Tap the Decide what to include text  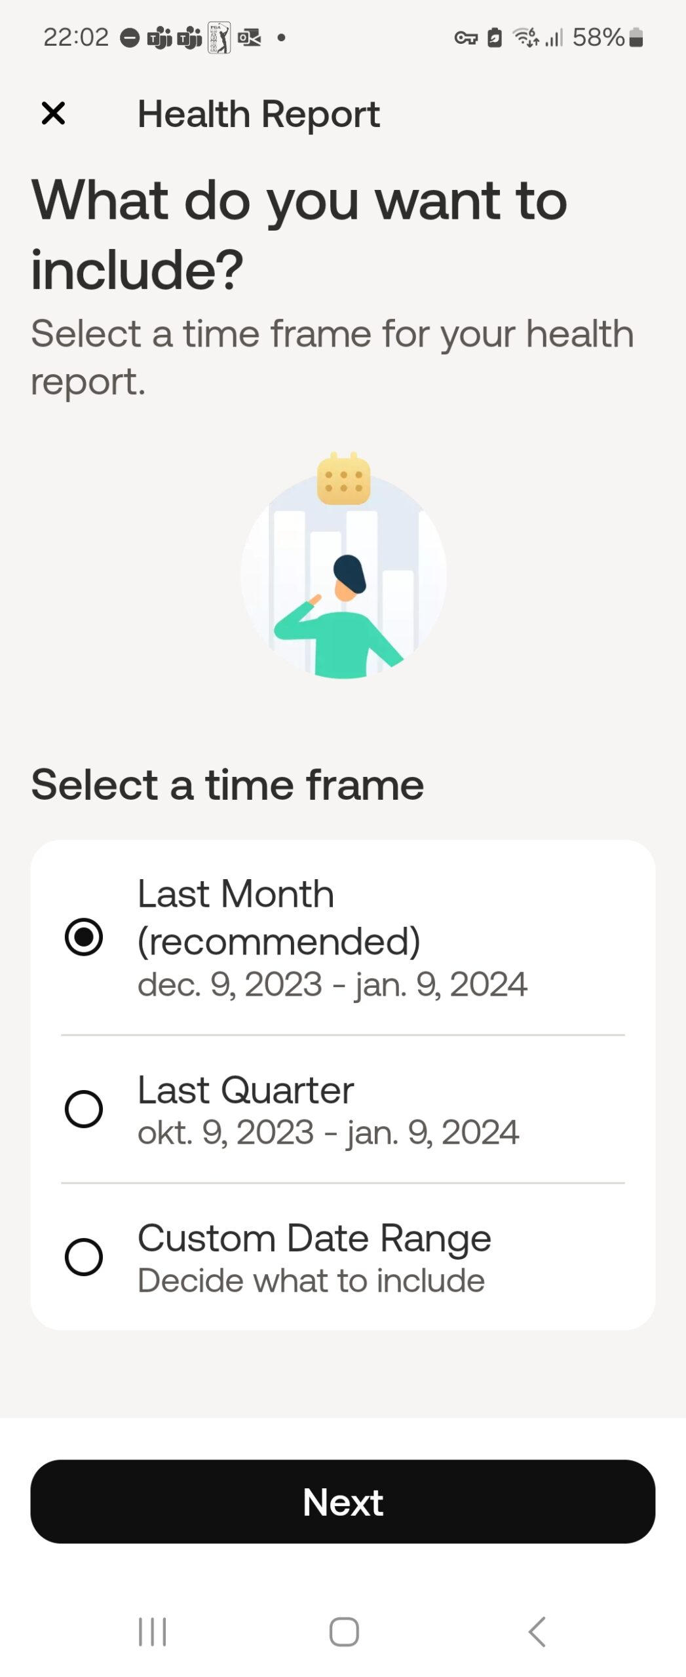tap(311, 1280)
